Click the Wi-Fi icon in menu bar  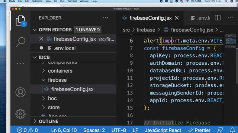[187, 1]
